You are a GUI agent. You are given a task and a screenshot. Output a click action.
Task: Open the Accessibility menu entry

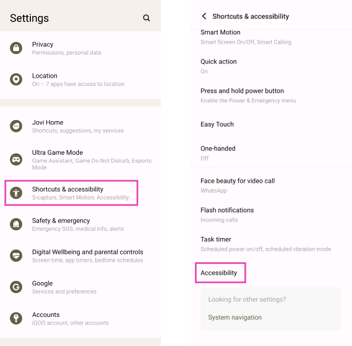(219, 273)
